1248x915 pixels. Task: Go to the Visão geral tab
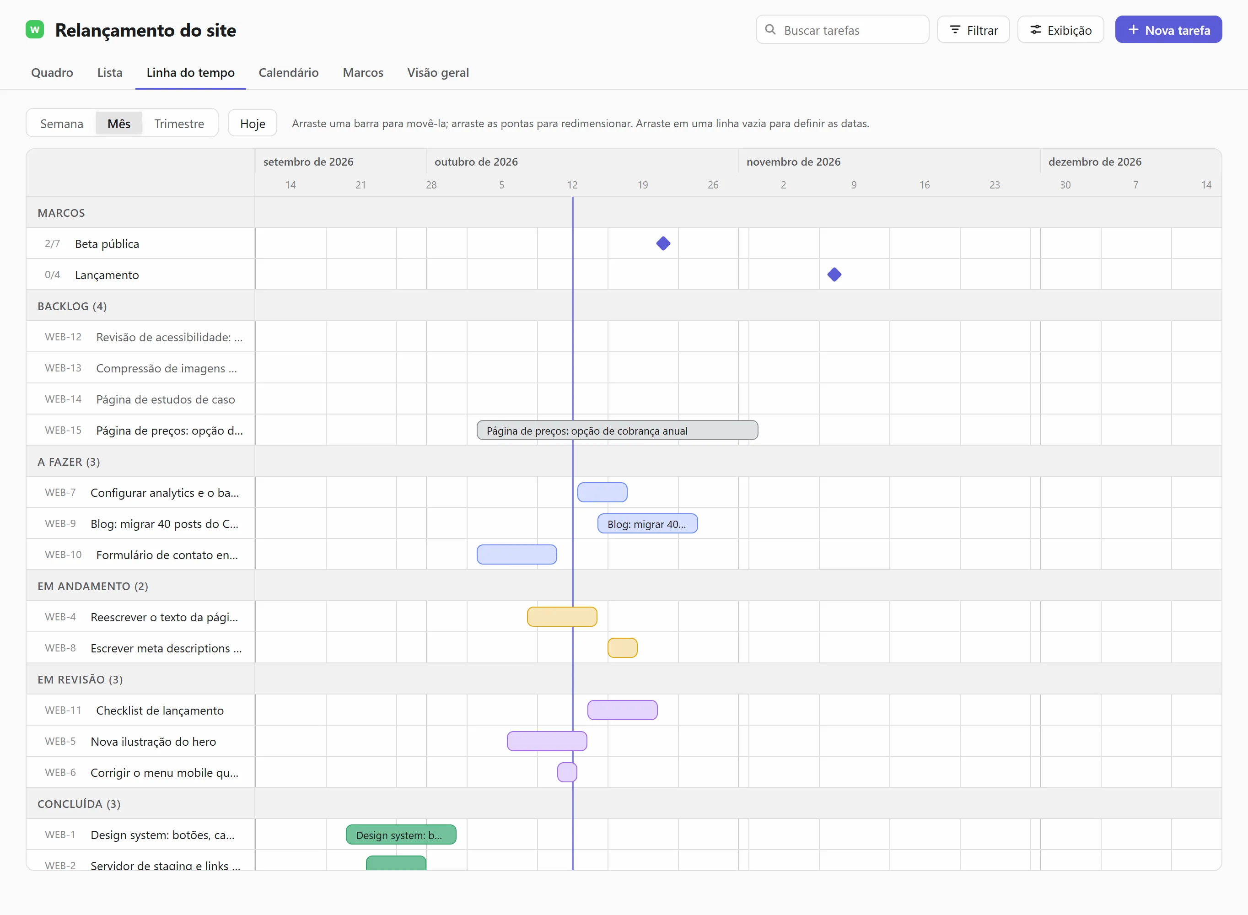[438, 73]
